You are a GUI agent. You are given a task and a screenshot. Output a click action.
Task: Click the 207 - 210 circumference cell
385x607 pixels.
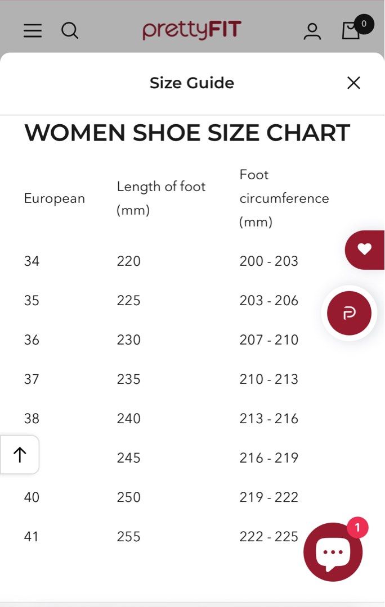[268, 340]
